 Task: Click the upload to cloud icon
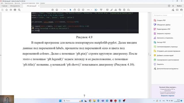[x=11, y=10]
